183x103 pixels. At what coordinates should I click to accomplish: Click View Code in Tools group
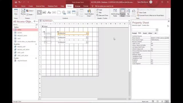(142, 13)
